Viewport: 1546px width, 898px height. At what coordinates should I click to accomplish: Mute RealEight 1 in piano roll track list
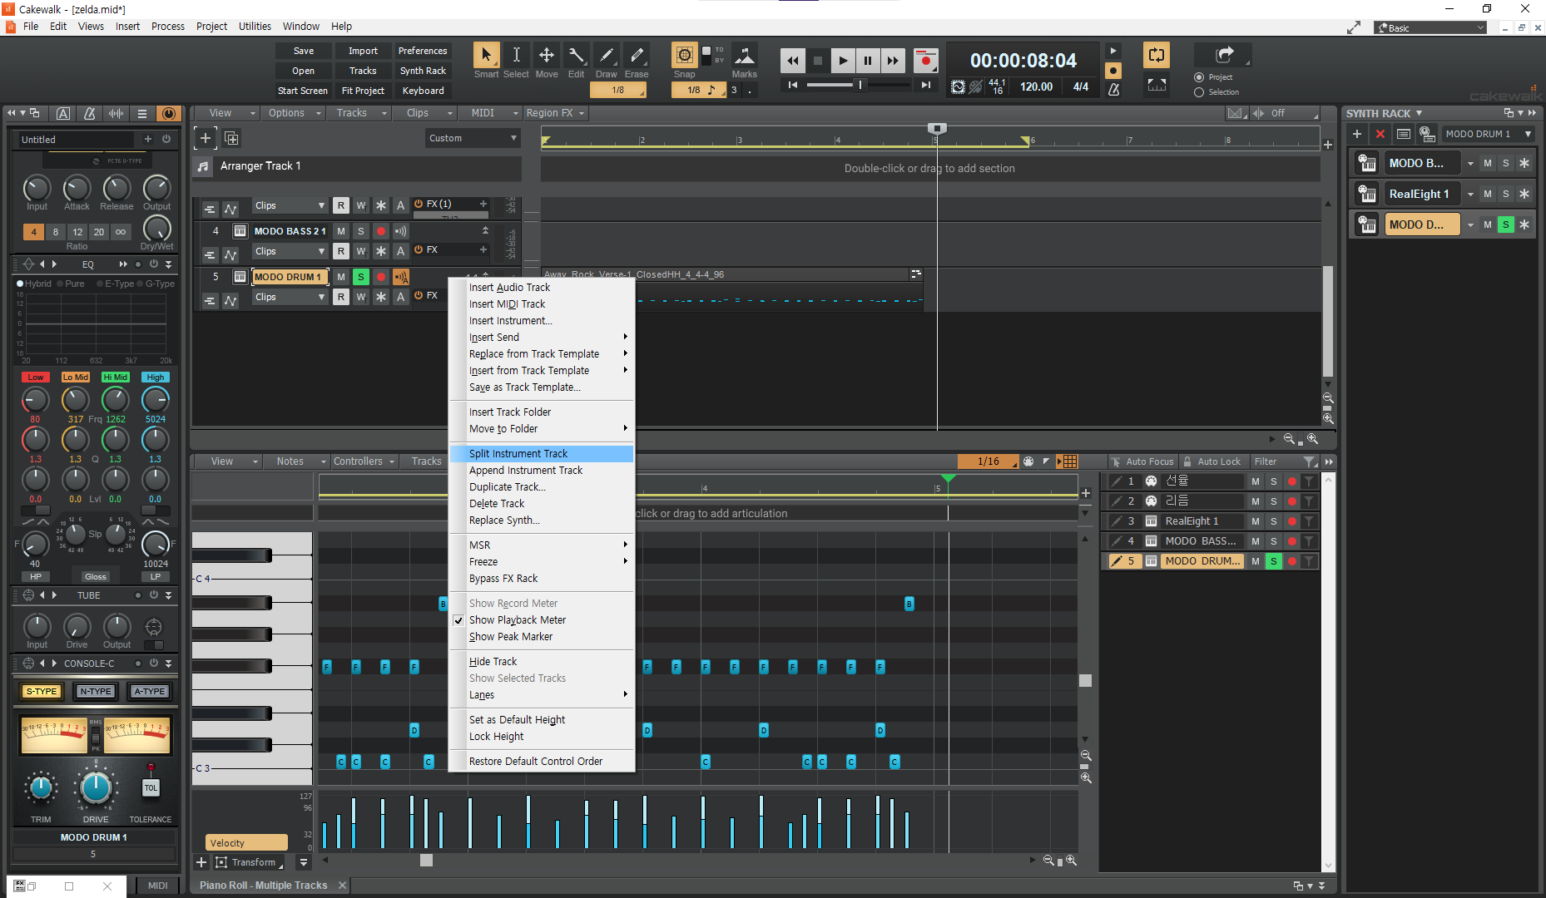(x=1256, y=521)
